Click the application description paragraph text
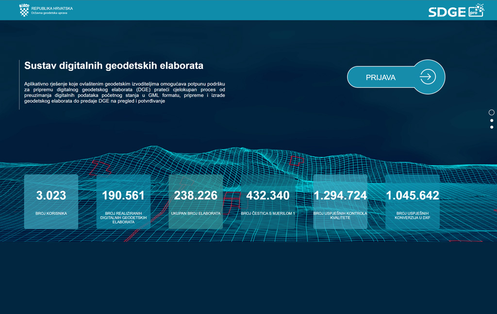The width and height of the screenshot is (497, 314). tap(124, 93)
